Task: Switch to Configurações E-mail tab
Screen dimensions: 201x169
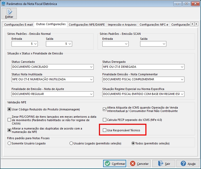Action: 18,25
